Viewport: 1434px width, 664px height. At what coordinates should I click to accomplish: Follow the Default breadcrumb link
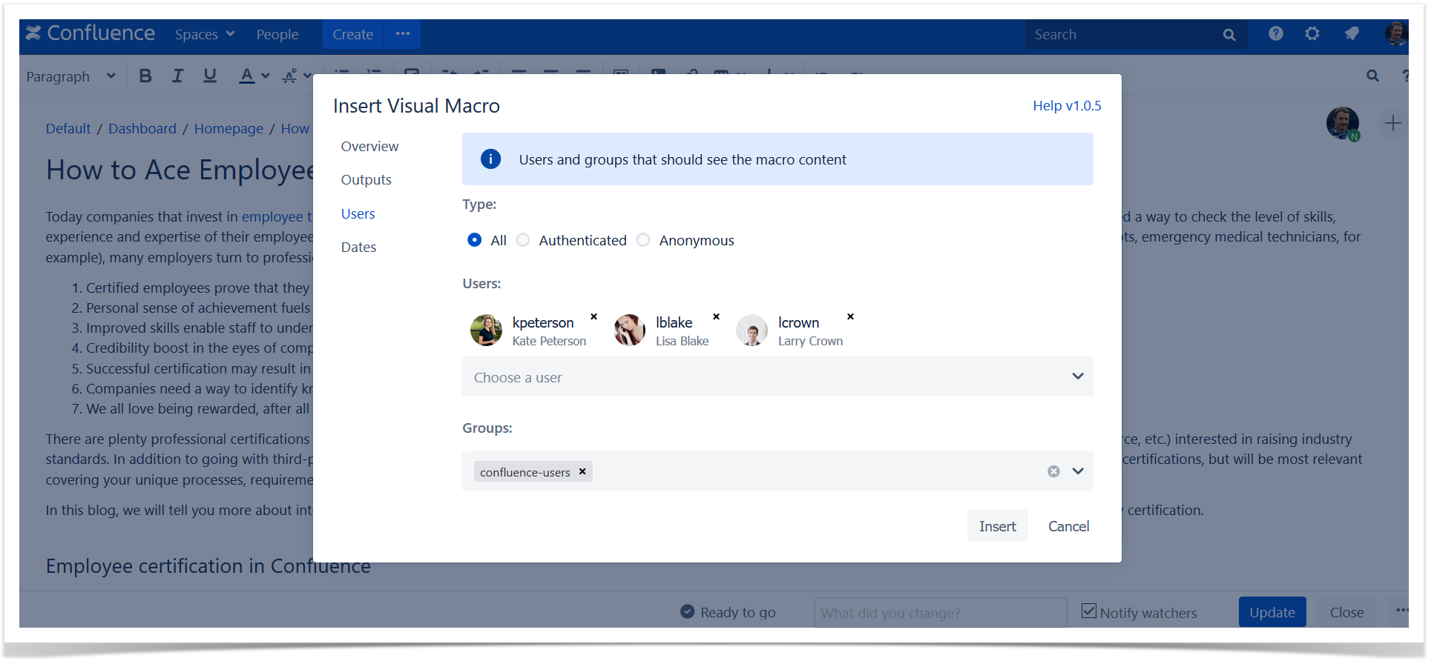68,128
